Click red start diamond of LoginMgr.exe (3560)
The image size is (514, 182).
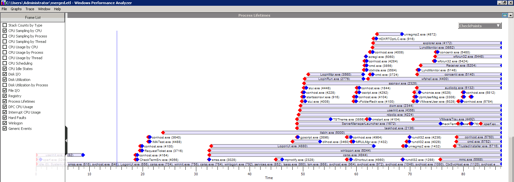click(308, 74)
